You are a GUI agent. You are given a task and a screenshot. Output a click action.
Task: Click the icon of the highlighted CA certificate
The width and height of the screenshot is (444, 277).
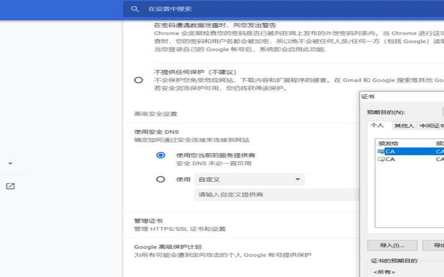click(x=381, y=151)
